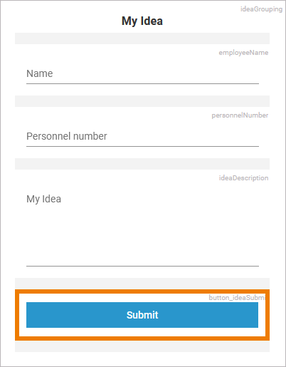Click the underline beneath Personnel number

tap(142, 146)
